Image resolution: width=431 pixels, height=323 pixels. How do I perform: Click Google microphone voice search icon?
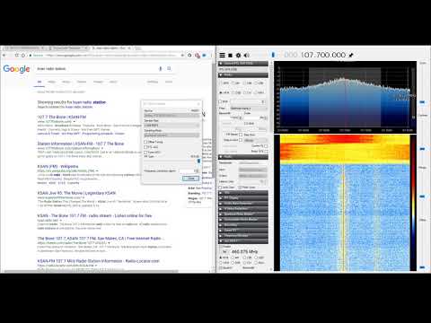[161, 68]
